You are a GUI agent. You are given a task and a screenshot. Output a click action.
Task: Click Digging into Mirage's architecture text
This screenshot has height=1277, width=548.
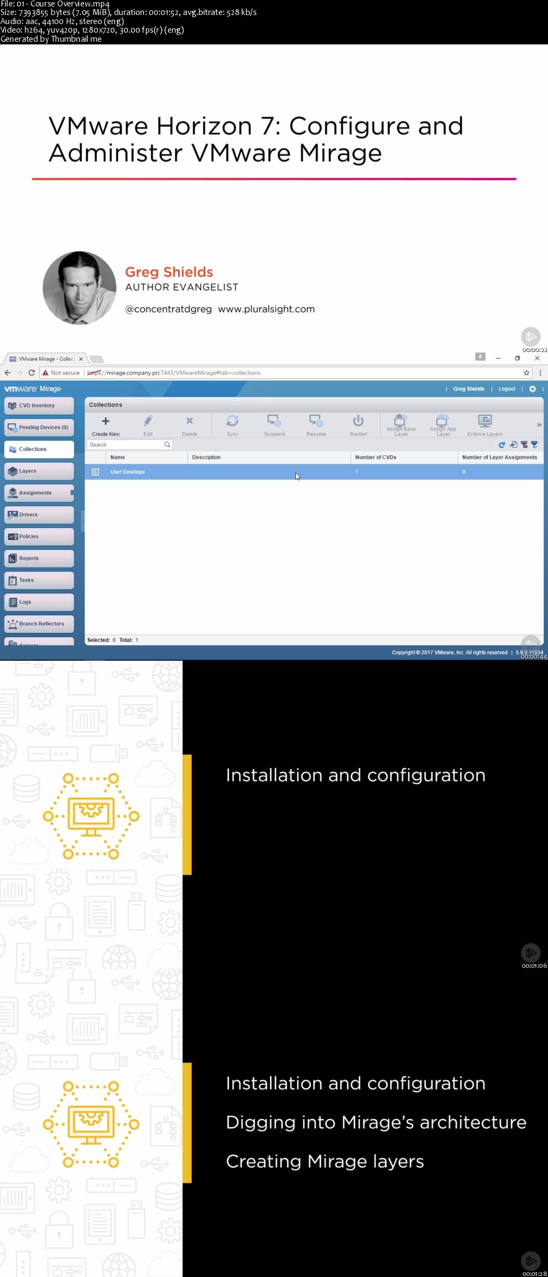coord(376,1122)
